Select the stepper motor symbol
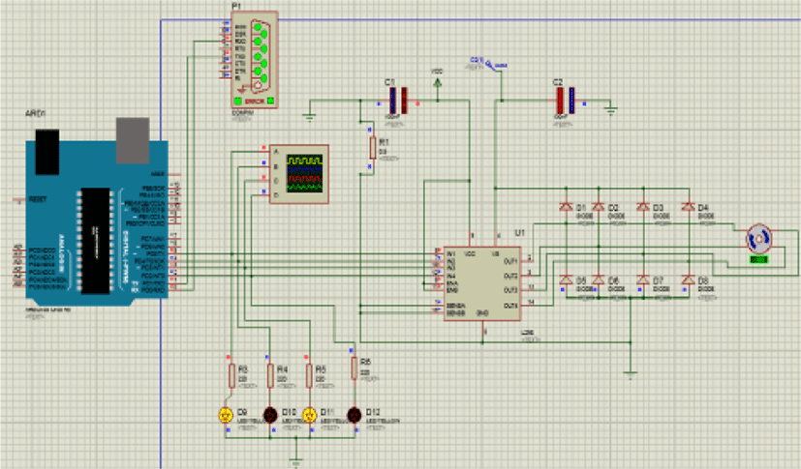This screenshot has height=469, width=801. point(758,239)
